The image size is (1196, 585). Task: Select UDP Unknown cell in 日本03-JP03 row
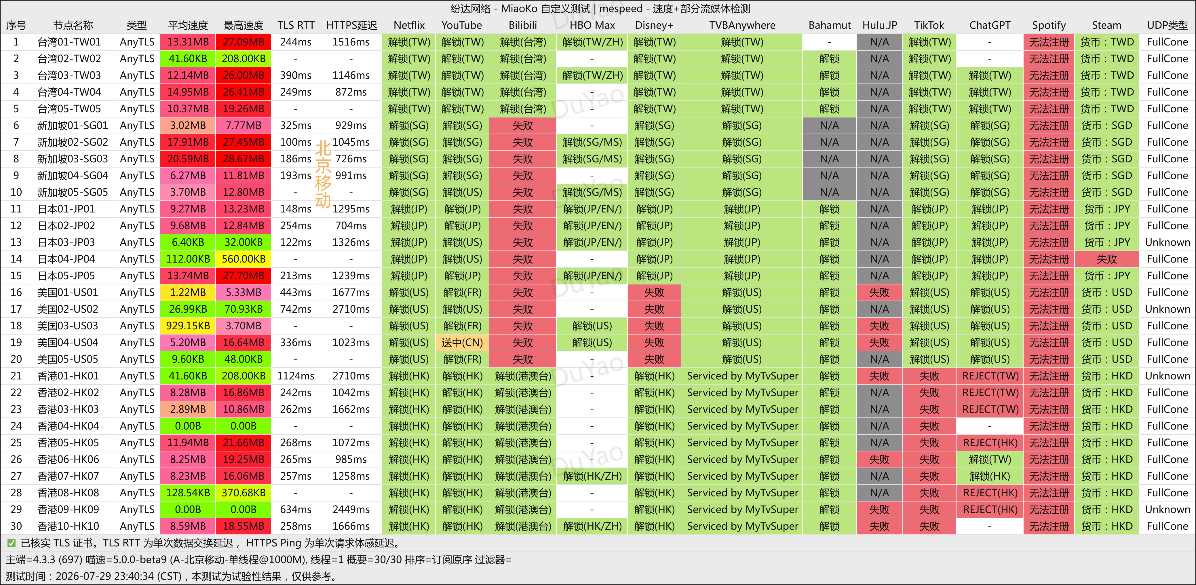(1167, 242)
